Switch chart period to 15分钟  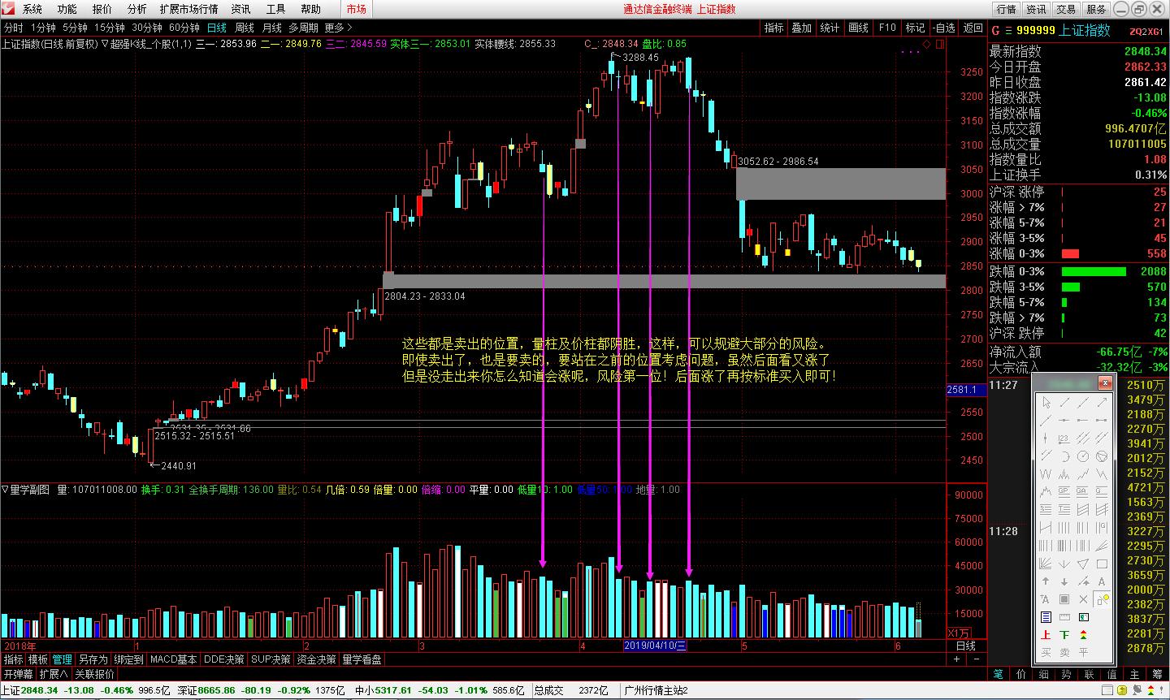click(110, 28)
